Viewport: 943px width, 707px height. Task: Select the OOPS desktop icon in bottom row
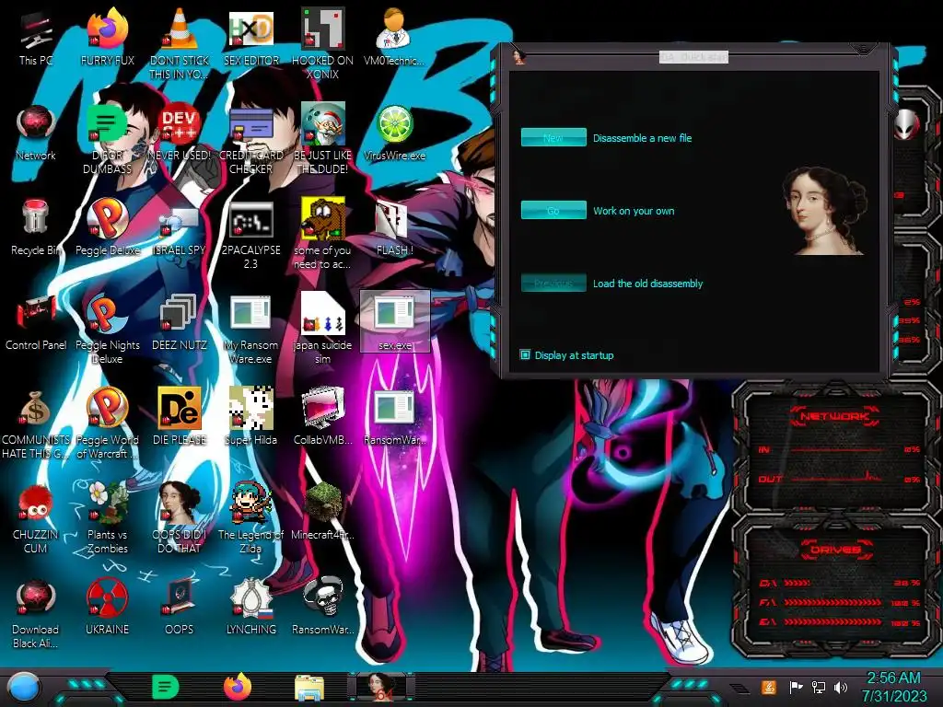pos(180,597)
